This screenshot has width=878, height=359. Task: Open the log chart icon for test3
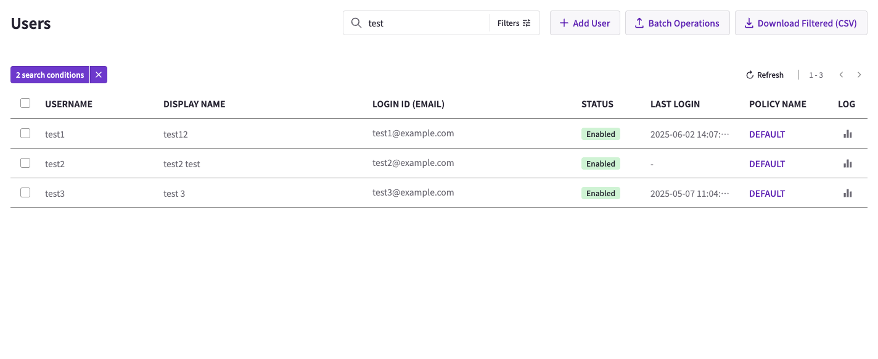(848, 193)
